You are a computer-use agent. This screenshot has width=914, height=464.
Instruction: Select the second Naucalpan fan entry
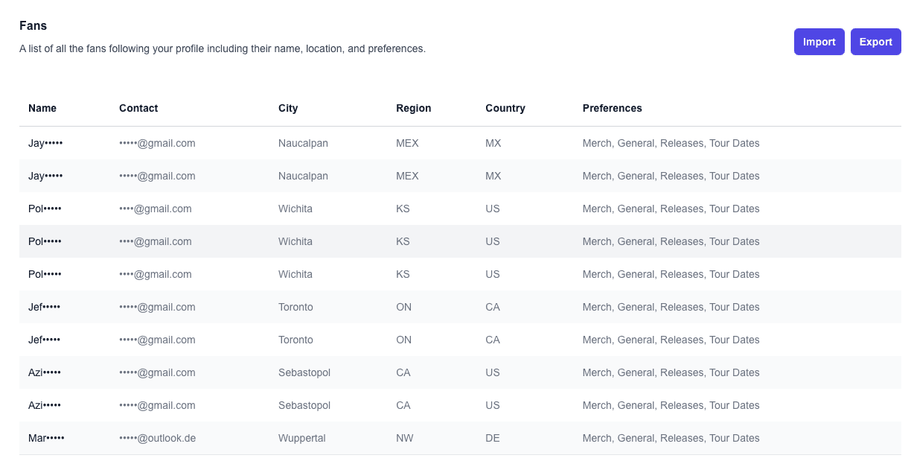298,176
